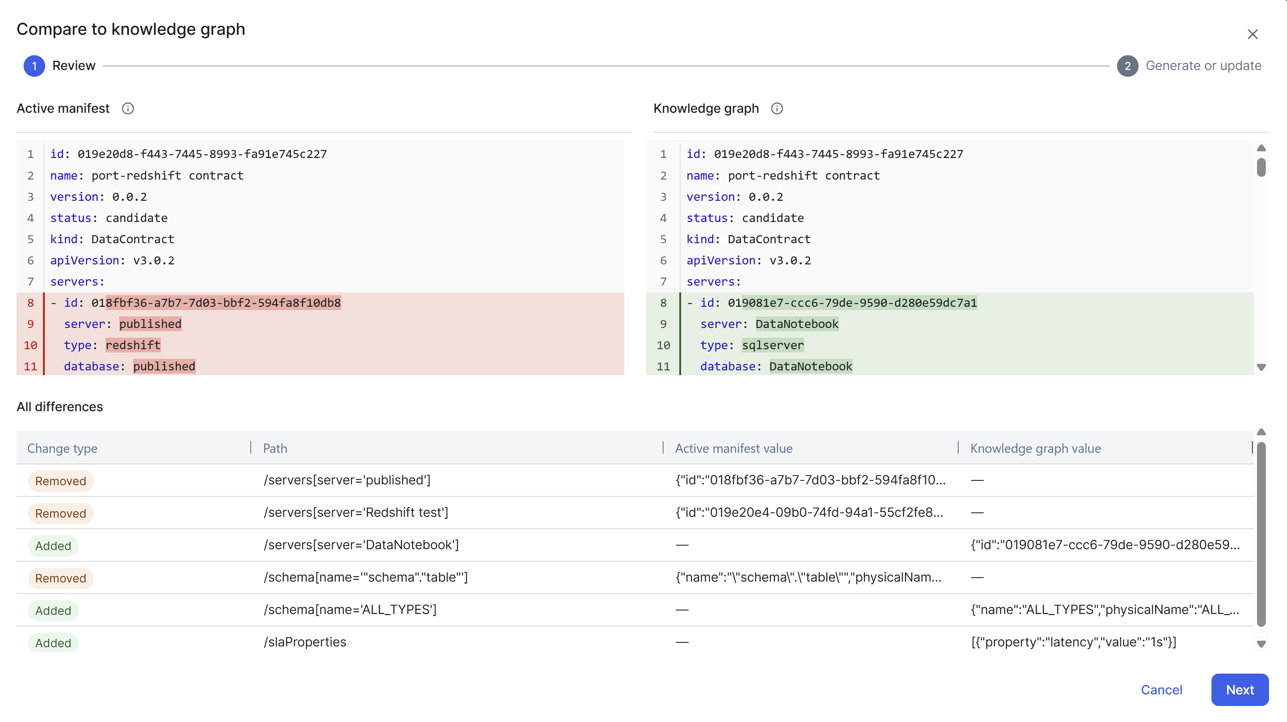Screen dimensions: 1287x722
Task: Click 'server: published' line in Active manifest
Action: 122,324
